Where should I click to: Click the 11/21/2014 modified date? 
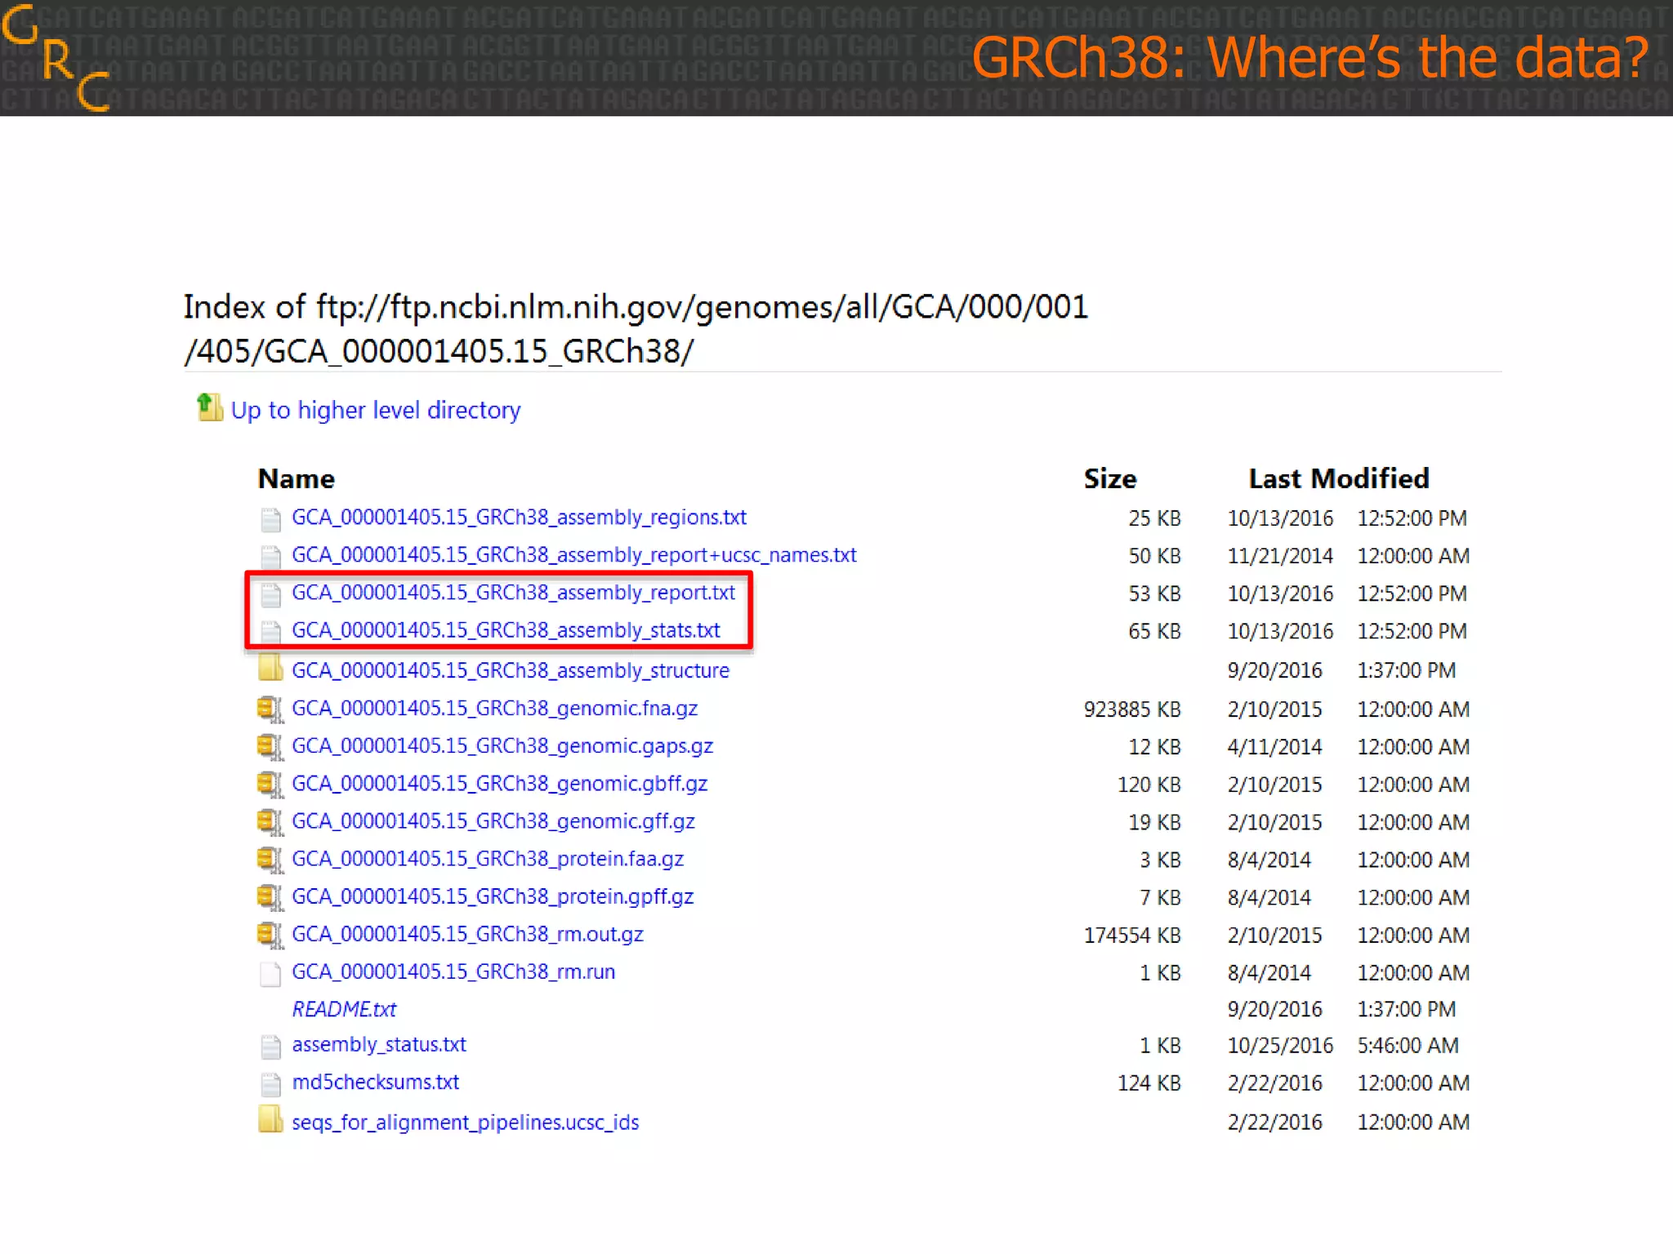click(x=1280, y=556)
